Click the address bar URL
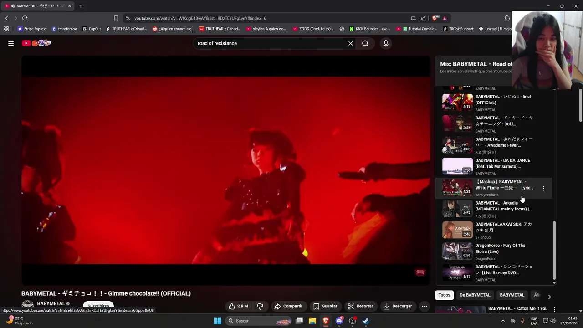The height and width of the screenshot is (328, 583). click(x=200, y=18)
